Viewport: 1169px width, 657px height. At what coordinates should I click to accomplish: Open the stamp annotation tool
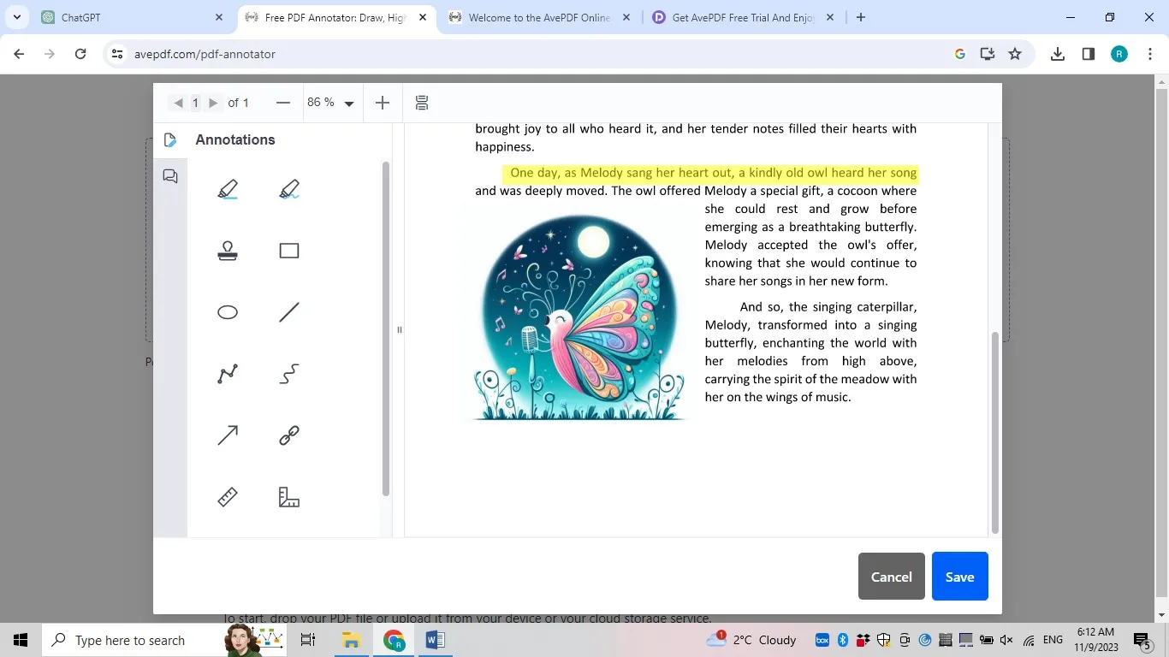pyautogui.click(x=227, y=250)
